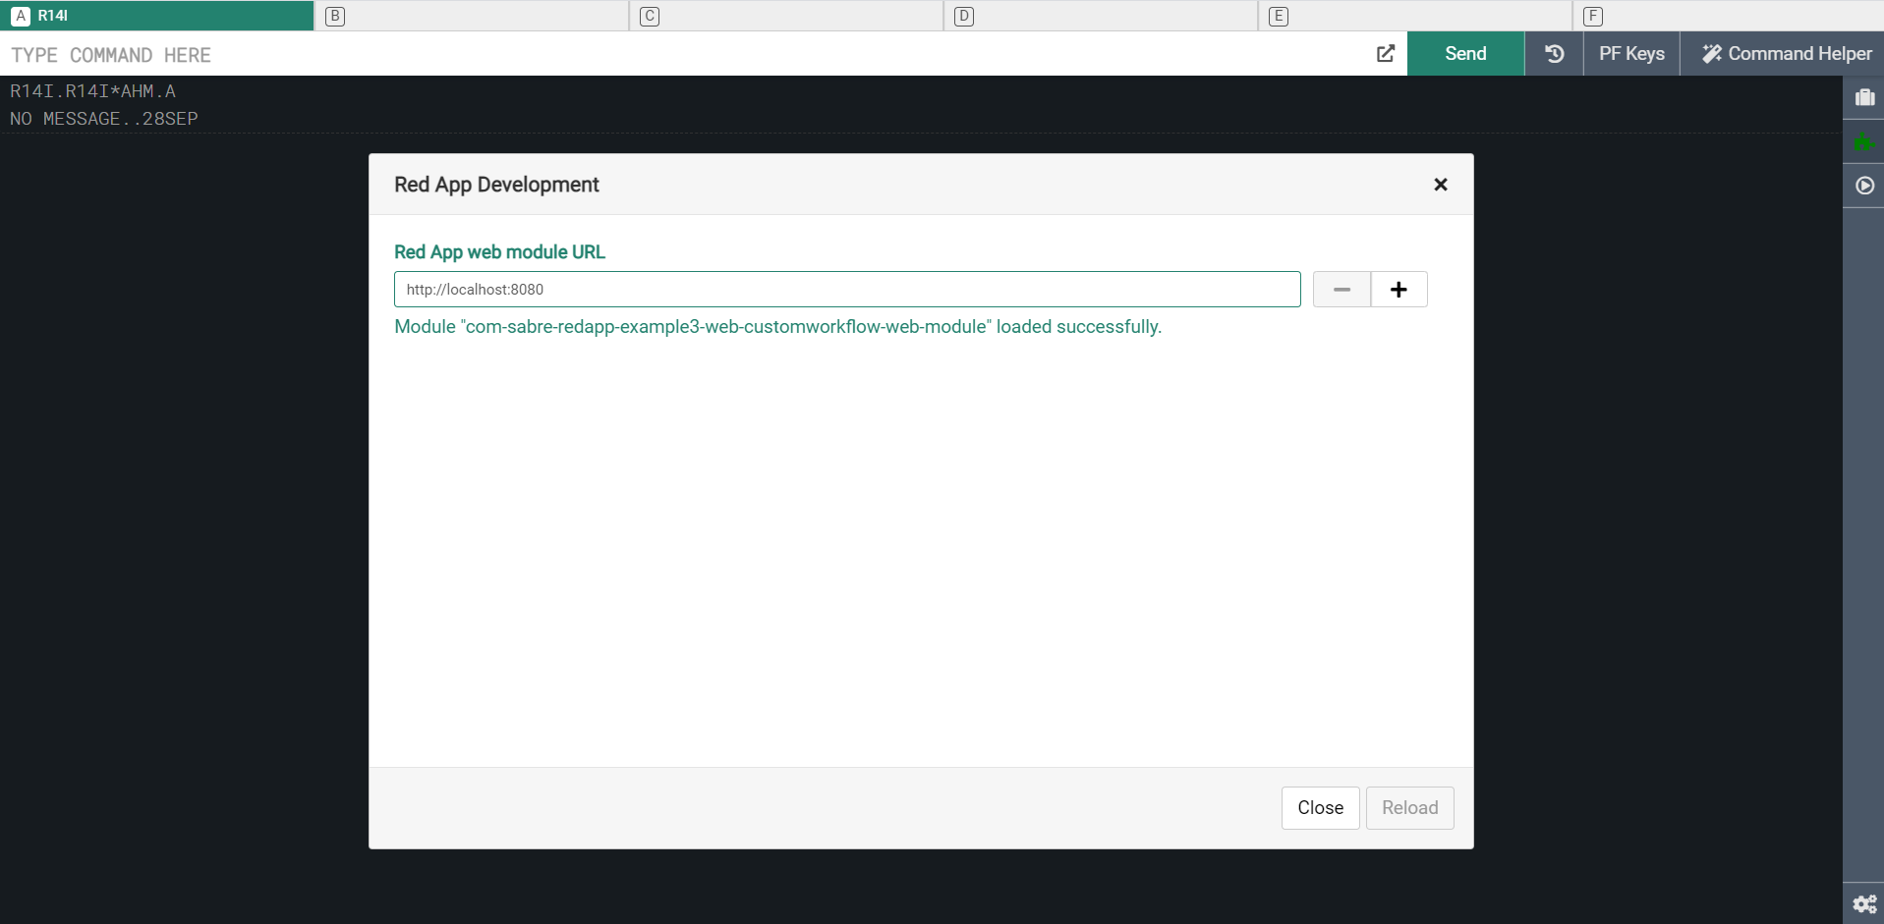Click the 'R14I.R14I*AHM.A' terminal line
Viewport: 1884px width, 924px height.
point(92,91)
